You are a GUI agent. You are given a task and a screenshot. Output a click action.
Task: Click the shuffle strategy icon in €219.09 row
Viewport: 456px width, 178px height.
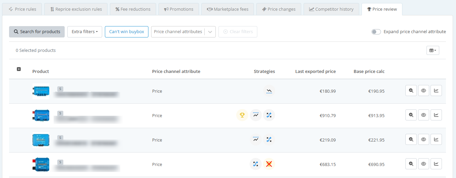coord(269,140)
